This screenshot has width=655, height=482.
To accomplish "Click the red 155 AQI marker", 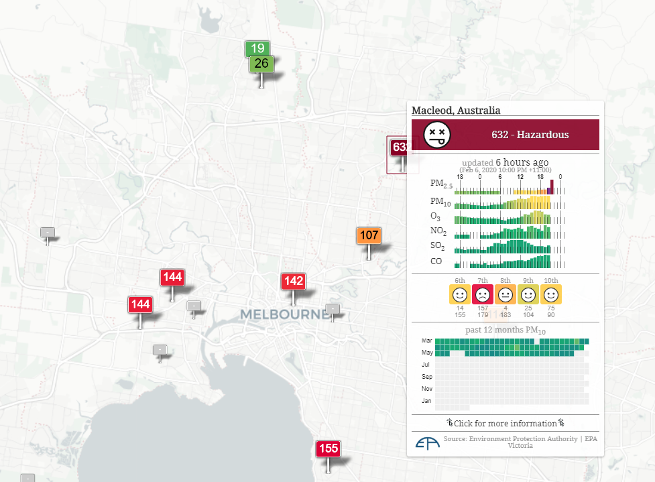I will pyautogui.click(x=329, y=448).
